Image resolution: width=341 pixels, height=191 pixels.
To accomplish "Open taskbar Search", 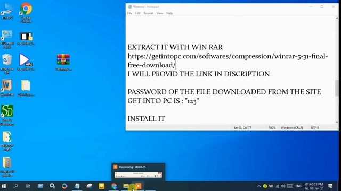I will [15, 186].
